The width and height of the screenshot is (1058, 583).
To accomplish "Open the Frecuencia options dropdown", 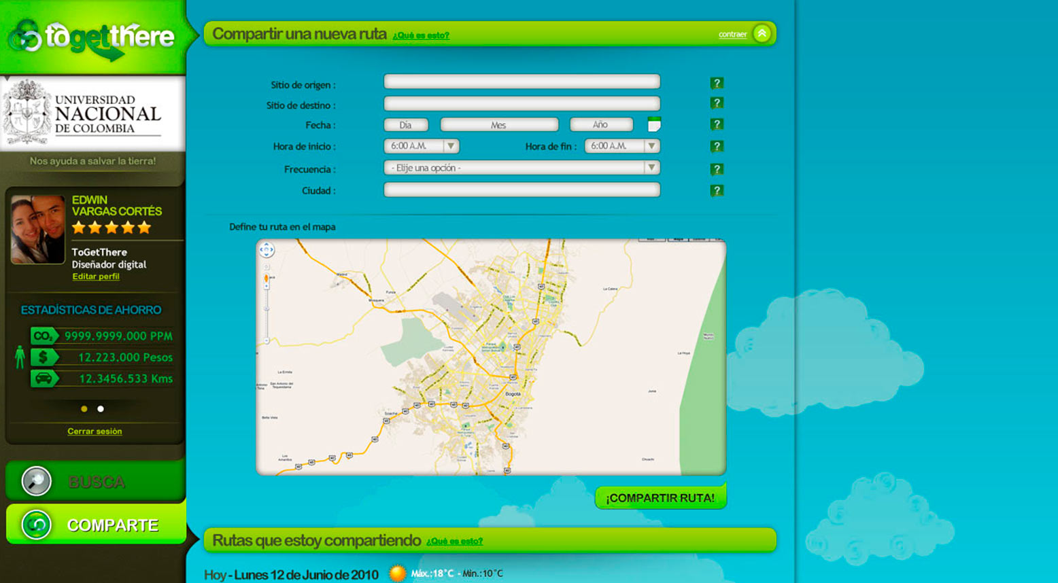I will coord(651,168).
